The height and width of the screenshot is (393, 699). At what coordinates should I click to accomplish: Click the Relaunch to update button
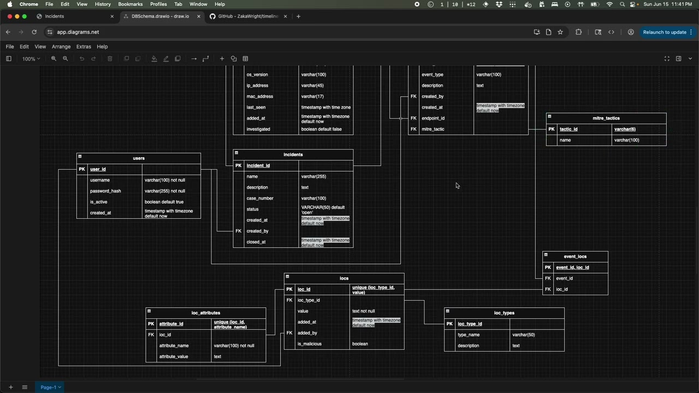(x=668, y=32)
